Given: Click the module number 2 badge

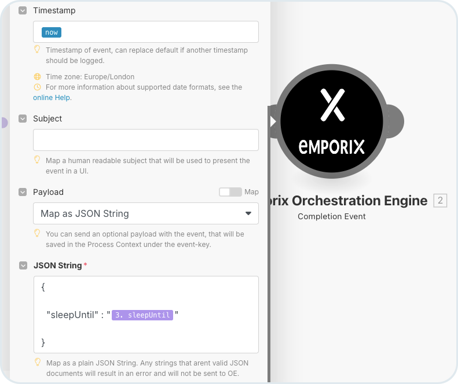Looking at the screenshot, I should [x=440, y=201].
